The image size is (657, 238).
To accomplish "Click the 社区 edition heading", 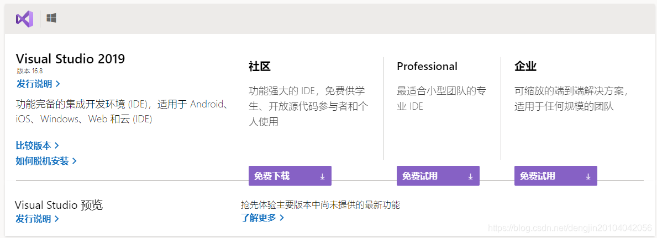I will [x=259, y=67].
